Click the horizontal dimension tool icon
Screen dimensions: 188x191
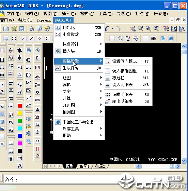point(20,158)
